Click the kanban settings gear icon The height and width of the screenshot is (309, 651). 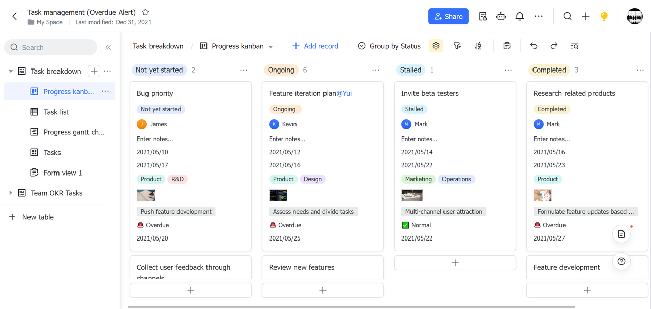436,46
